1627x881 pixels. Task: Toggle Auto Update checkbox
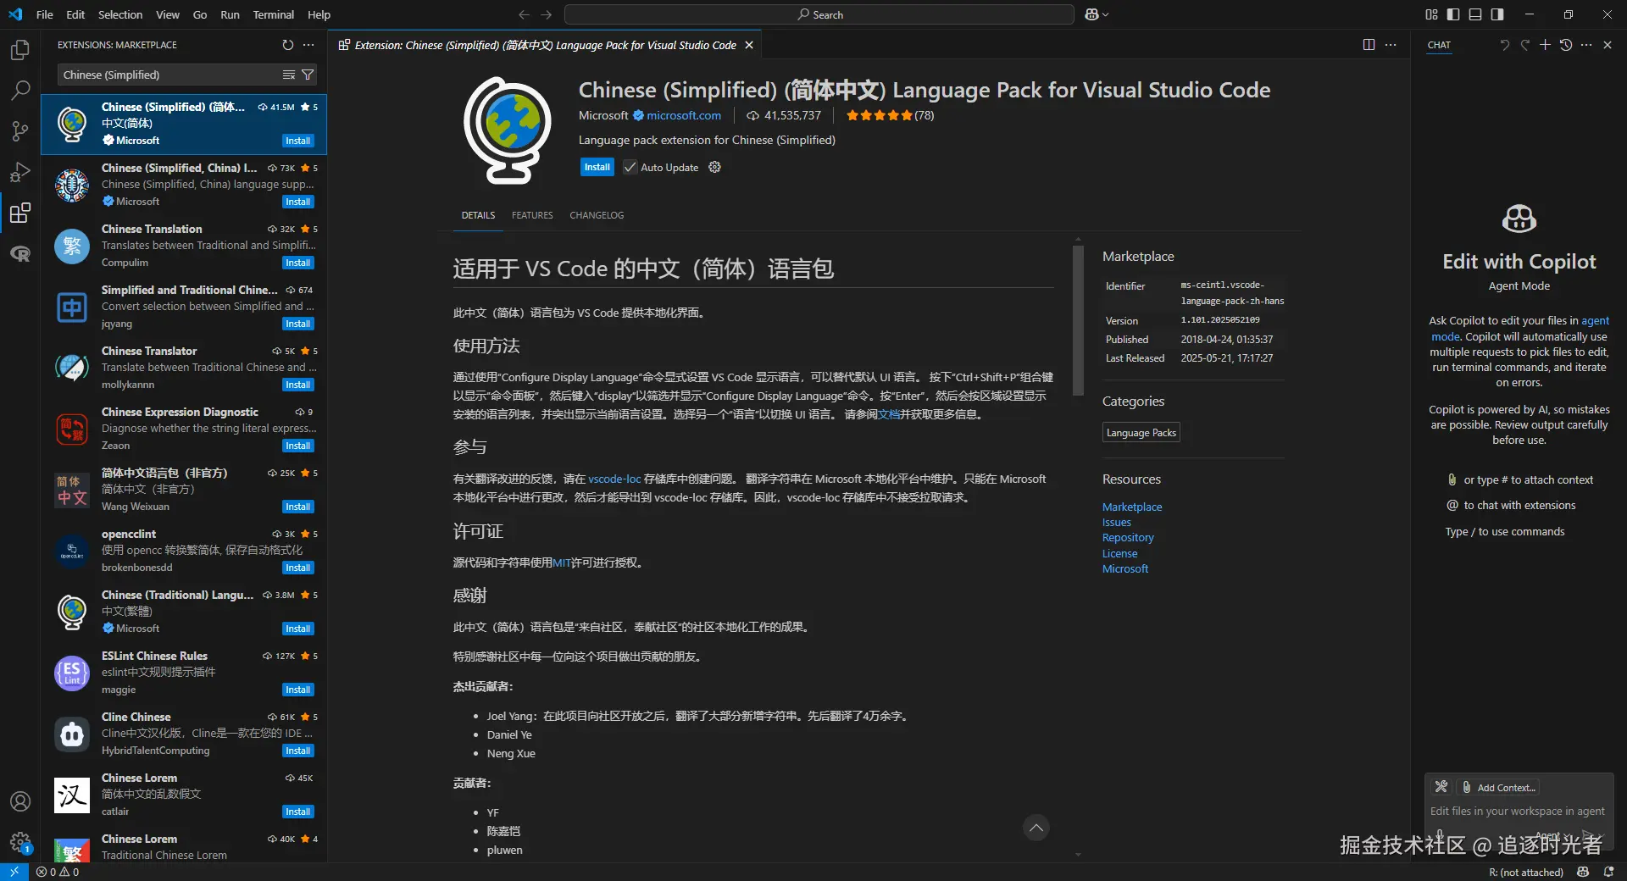point(630,167)
